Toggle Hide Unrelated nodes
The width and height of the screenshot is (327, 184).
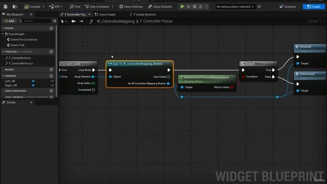pyautogui.click(x=97, y=7)
